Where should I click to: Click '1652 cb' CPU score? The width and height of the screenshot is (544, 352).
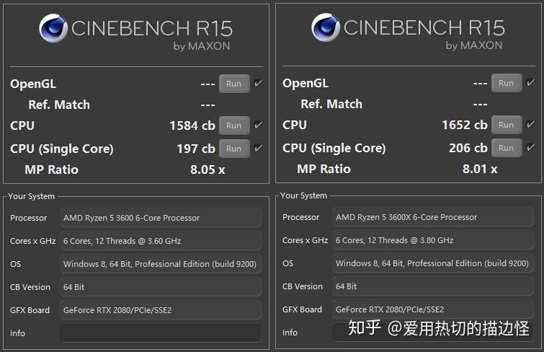[x=465, y=125]
